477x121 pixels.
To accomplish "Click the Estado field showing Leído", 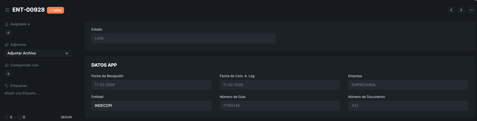I will tap(183, 38).
